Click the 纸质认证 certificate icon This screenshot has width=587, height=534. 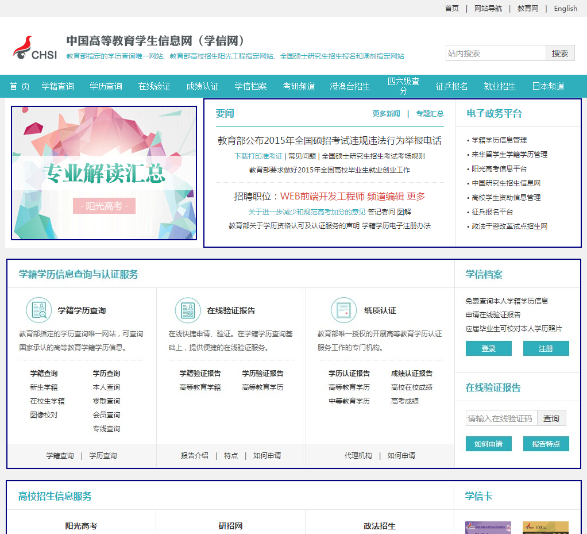(x=343, y=310)
